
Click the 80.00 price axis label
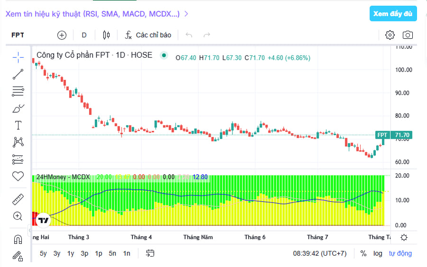402,116
